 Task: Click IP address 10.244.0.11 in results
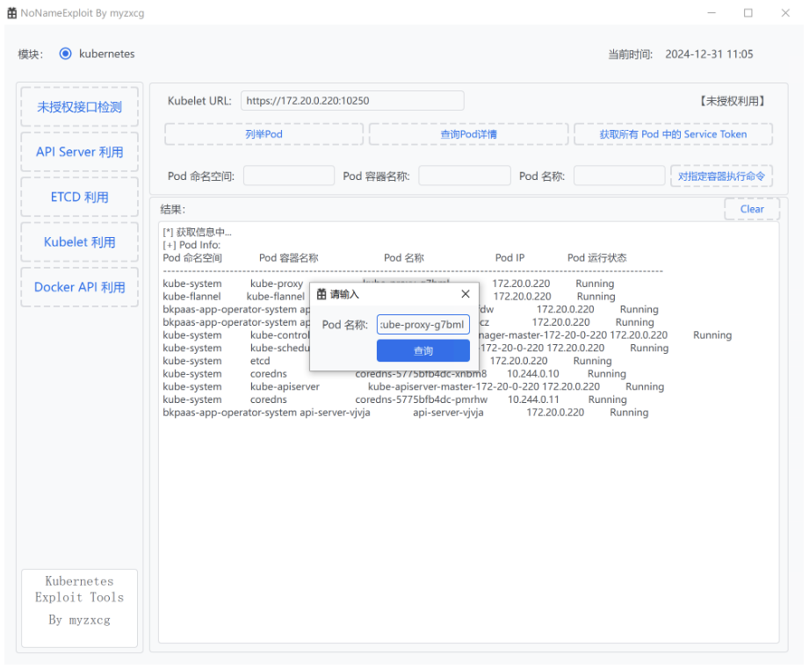coord(533,399)
